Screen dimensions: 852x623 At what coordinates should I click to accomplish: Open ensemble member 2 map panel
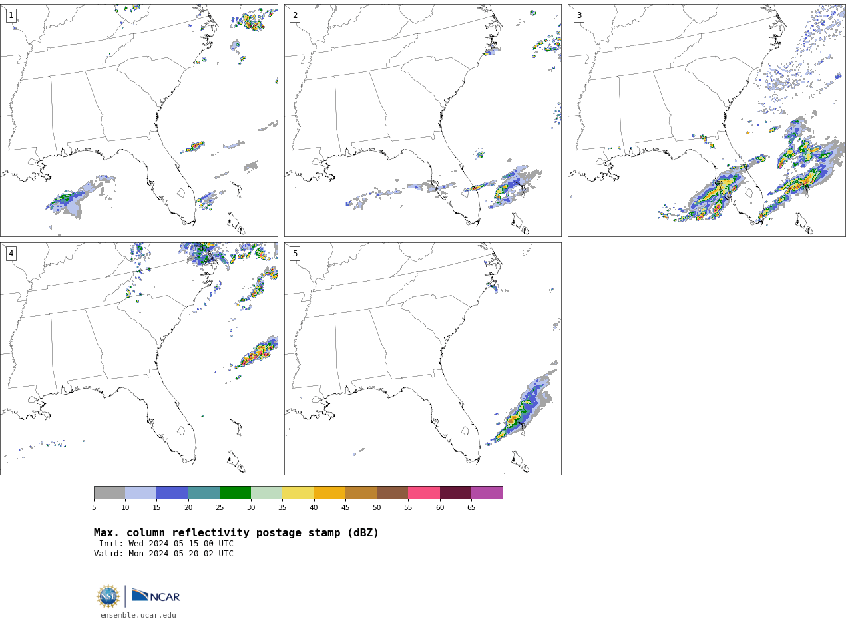click(423, 120)
